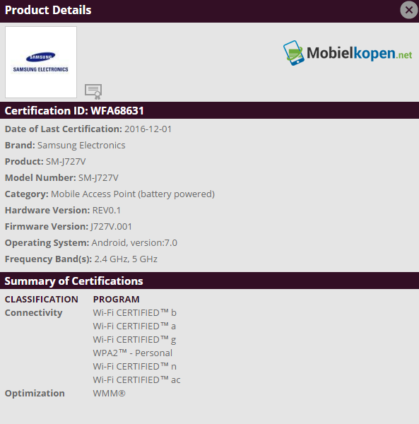
Task: Close the Product Details dialog
Action: [x=408, y=10]
